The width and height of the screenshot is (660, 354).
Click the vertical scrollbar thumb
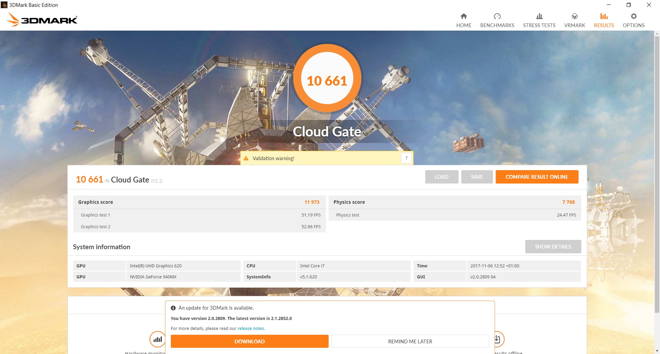tap(657, 175)
